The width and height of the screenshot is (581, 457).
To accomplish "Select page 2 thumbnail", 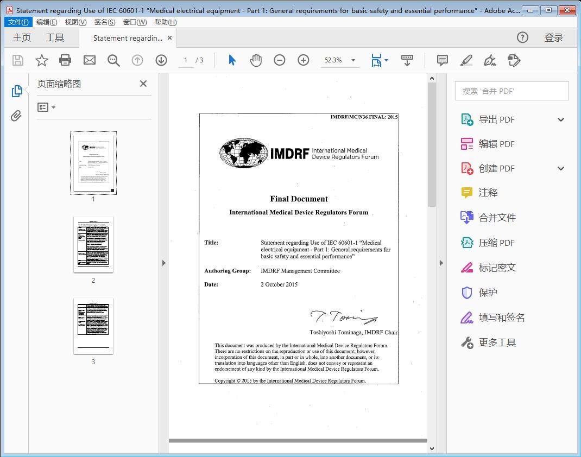I will point(93,245).
